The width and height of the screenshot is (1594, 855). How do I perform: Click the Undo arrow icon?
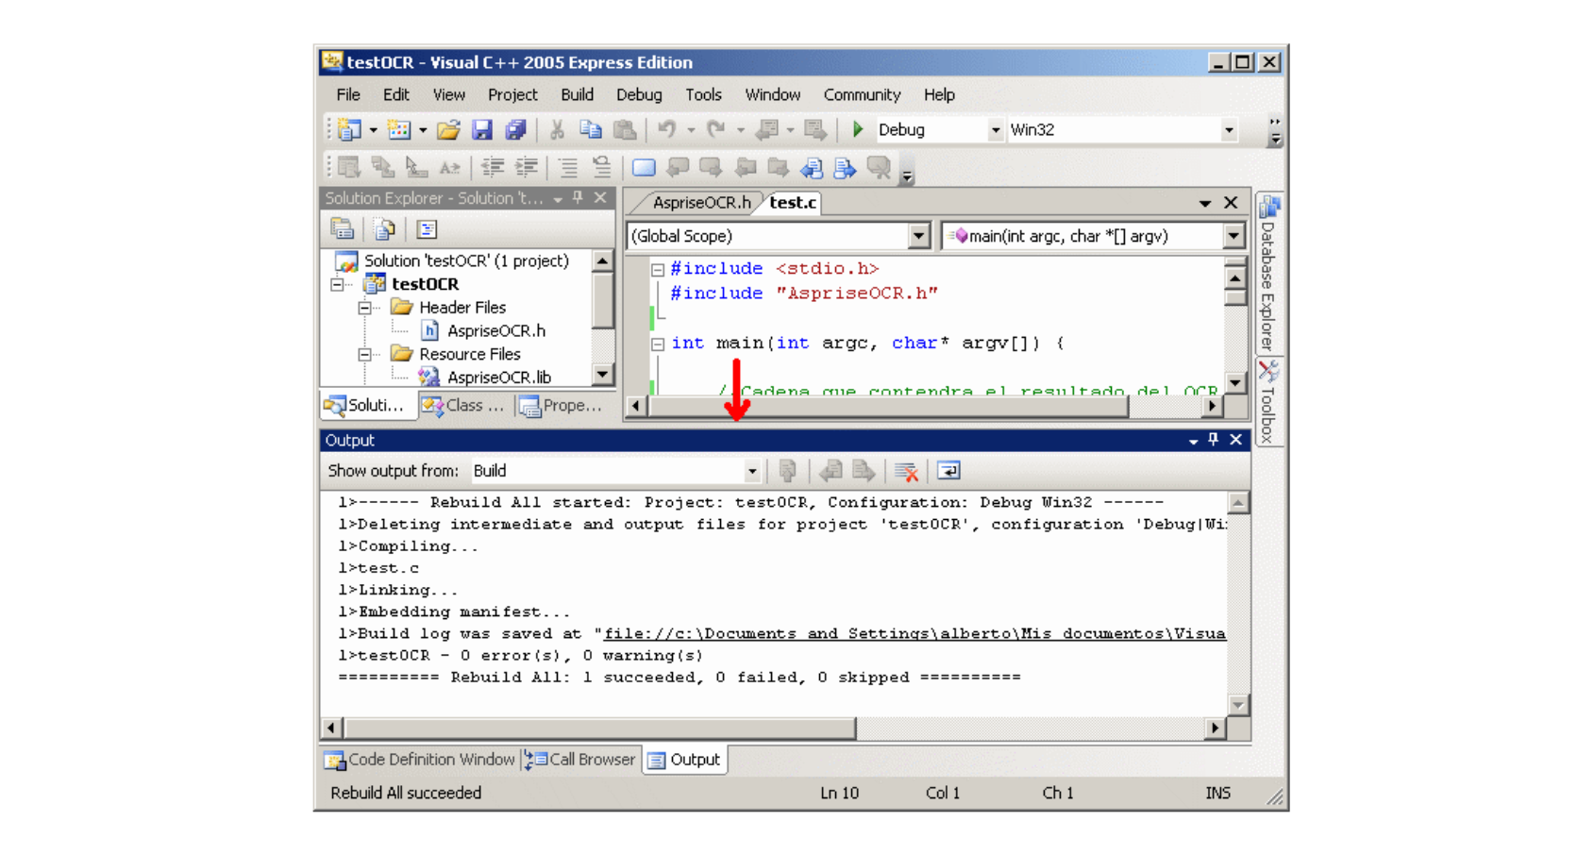point(667,129)
